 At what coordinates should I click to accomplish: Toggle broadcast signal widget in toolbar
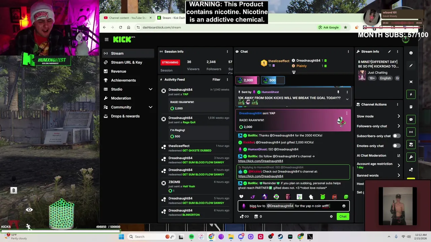411,132
